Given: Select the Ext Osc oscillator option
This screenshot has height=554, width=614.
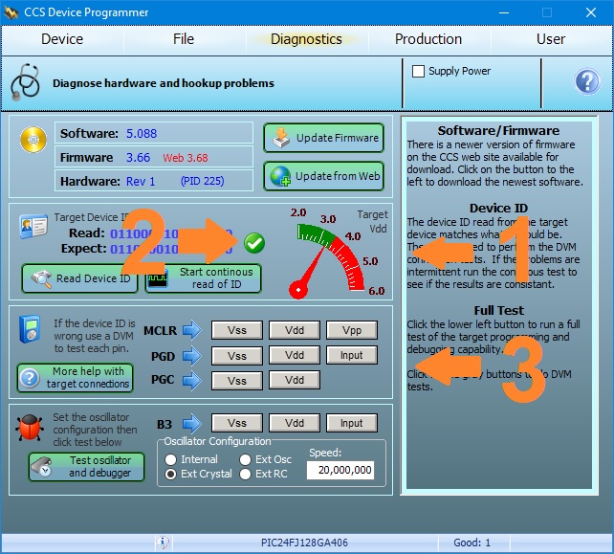Looking at the screenshot, I should click(x=245, y=459).
